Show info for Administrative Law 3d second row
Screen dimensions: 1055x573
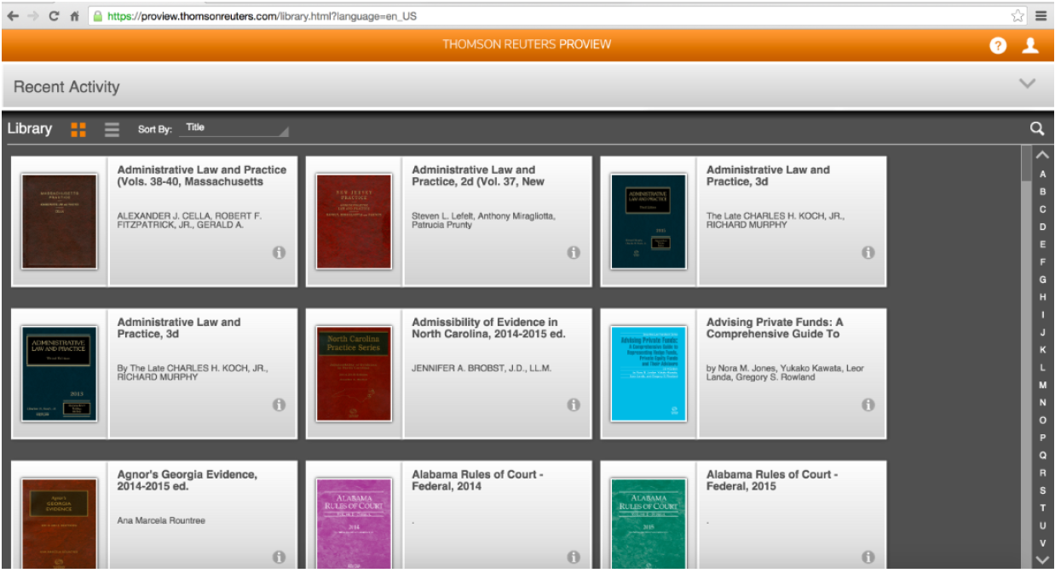pyautogui.click(x=279, y=404)
